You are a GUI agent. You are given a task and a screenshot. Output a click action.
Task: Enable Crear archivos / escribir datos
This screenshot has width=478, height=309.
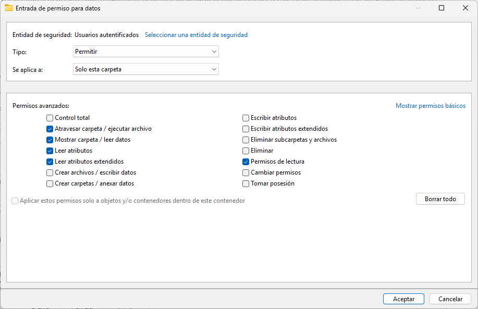[x=50, y=172]
